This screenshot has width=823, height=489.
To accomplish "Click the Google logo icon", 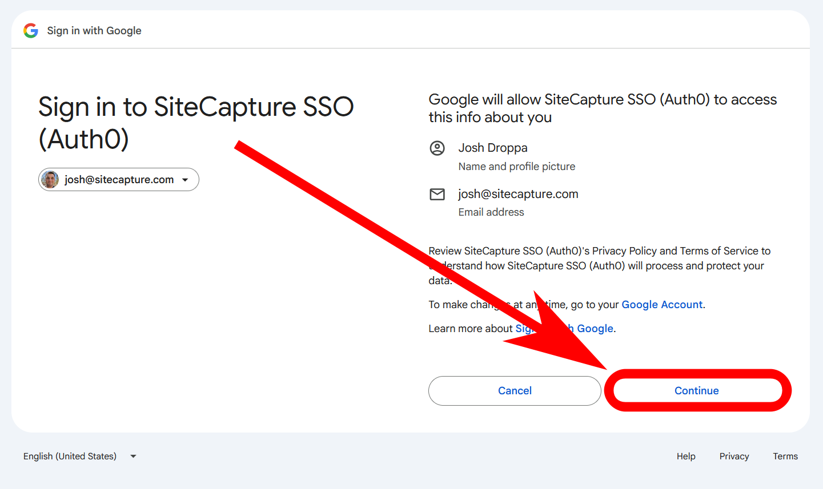I will click(x=31, y=31).
